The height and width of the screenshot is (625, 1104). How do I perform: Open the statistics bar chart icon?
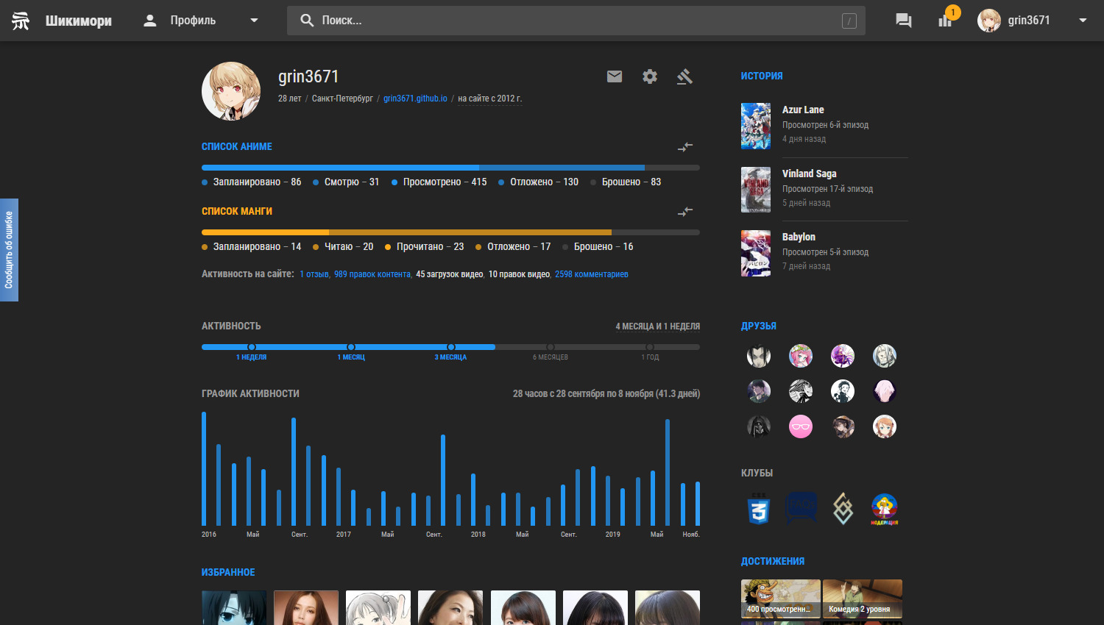[x=945, y=21]
